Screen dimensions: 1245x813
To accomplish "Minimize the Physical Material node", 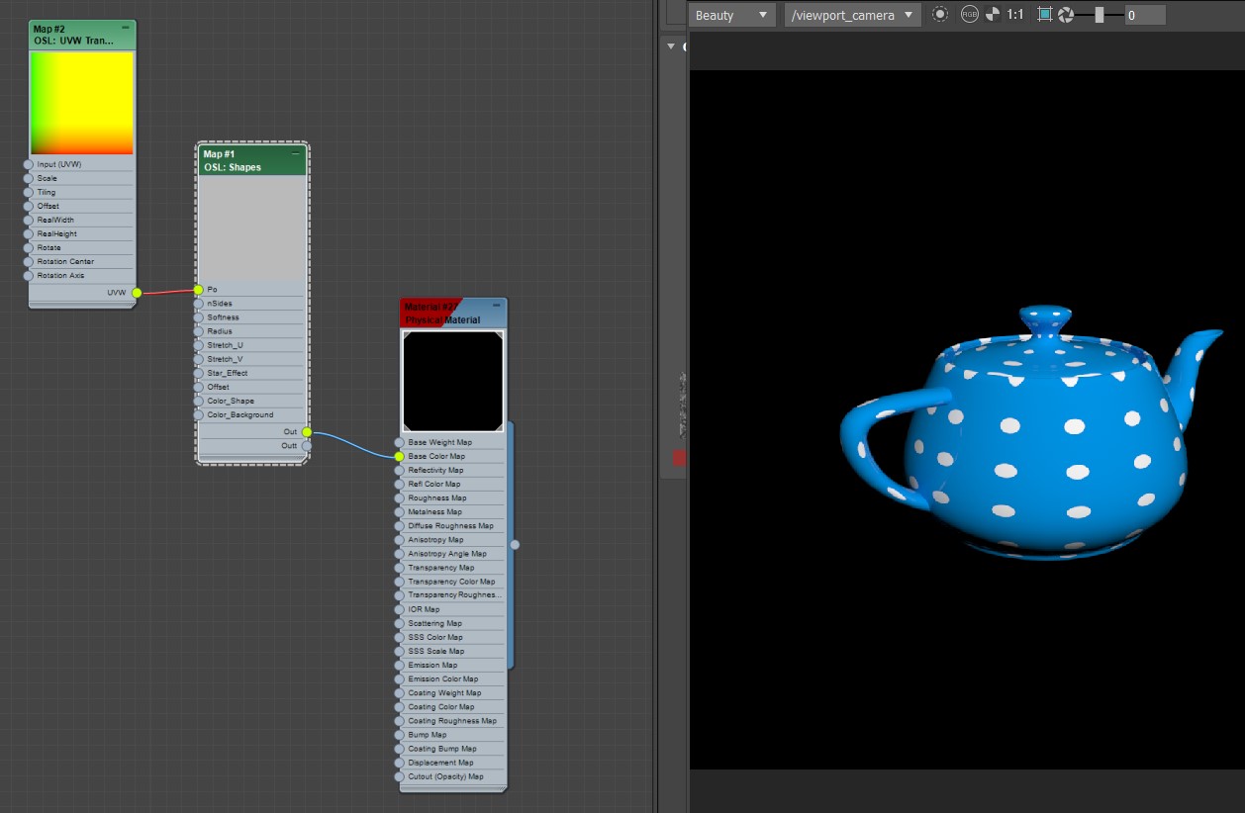I will coord(497,307).
